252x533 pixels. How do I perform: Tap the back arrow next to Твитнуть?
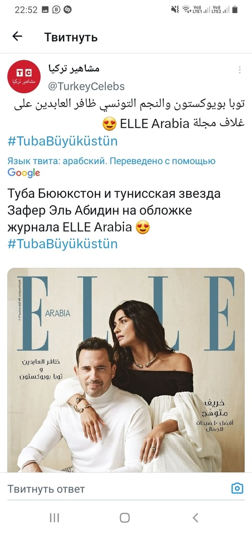point(17,37)
